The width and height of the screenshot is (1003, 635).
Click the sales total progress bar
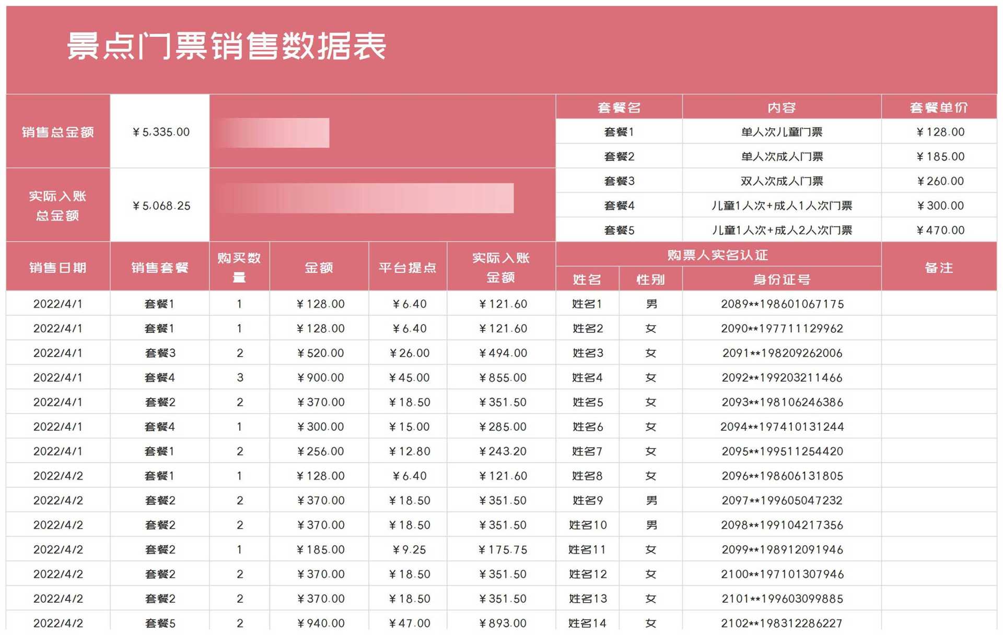click(x=273, y=133)
